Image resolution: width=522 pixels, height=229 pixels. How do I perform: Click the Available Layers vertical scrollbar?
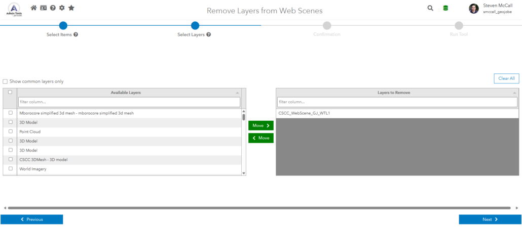click(244, 142)
